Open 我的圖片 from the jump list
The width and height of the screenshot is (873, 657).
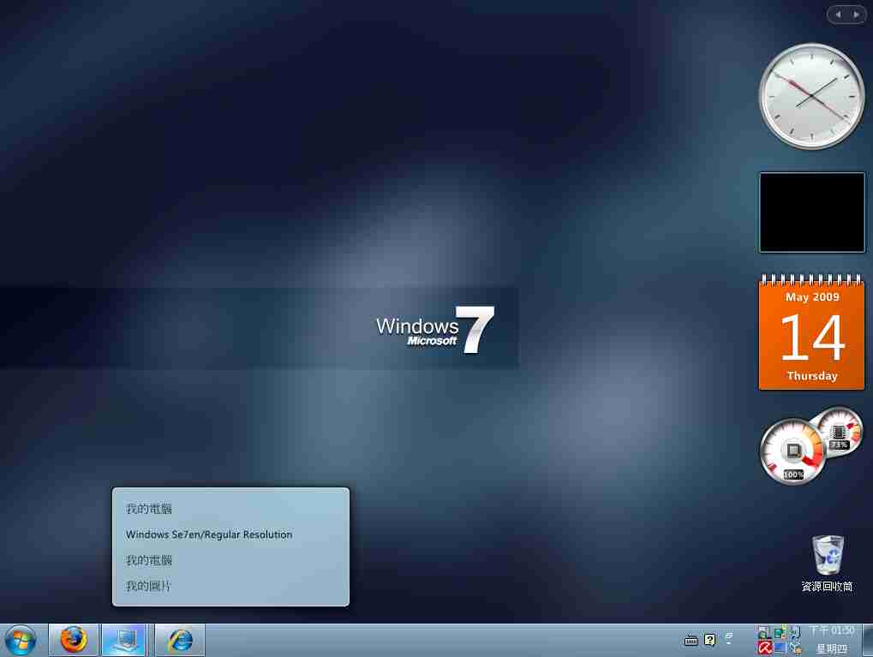148,586
